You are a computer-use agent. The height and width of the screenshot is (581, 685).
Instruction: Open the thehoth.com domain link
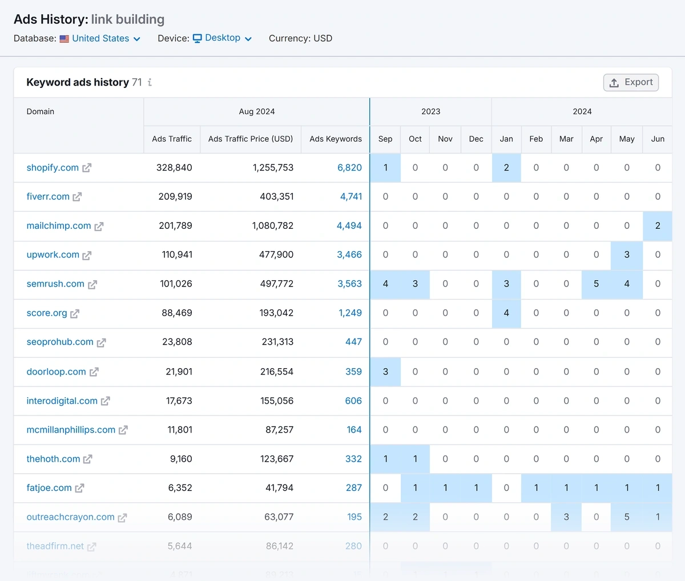point(54,459)
